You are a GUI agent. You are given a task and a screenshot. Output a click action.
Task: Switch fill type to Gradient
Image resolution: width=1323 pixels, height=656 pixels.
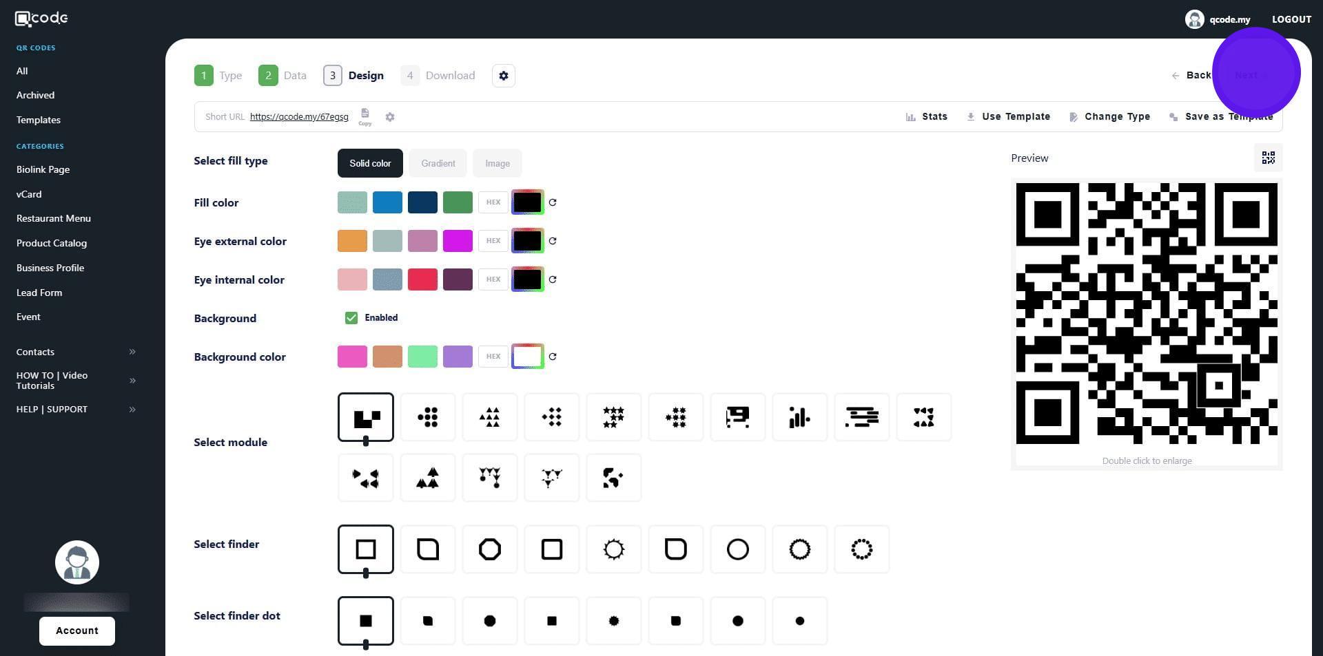point(438,163)
